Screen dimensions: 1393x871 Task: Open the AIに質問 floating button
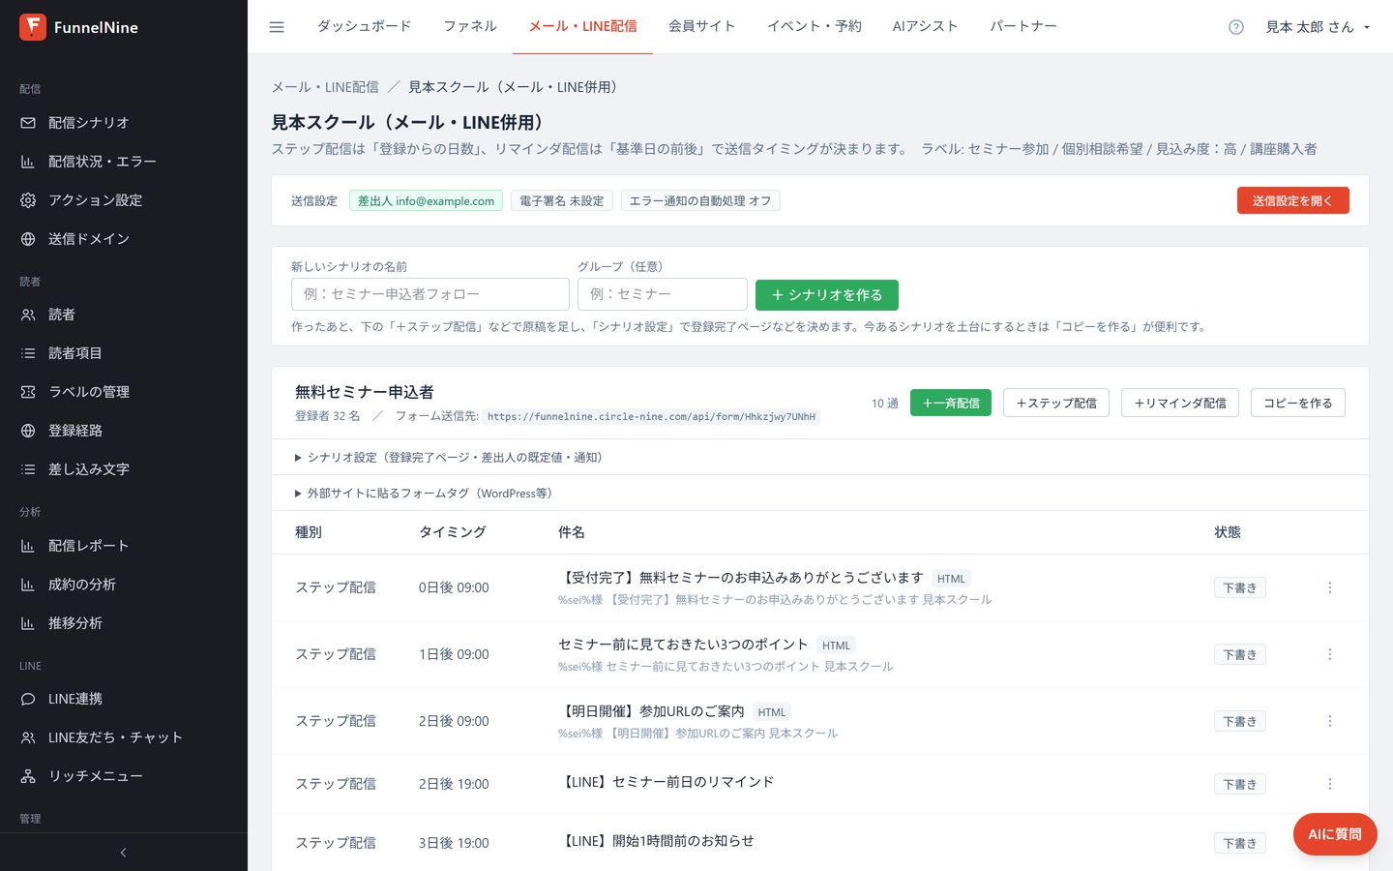tap(1335, 834)
